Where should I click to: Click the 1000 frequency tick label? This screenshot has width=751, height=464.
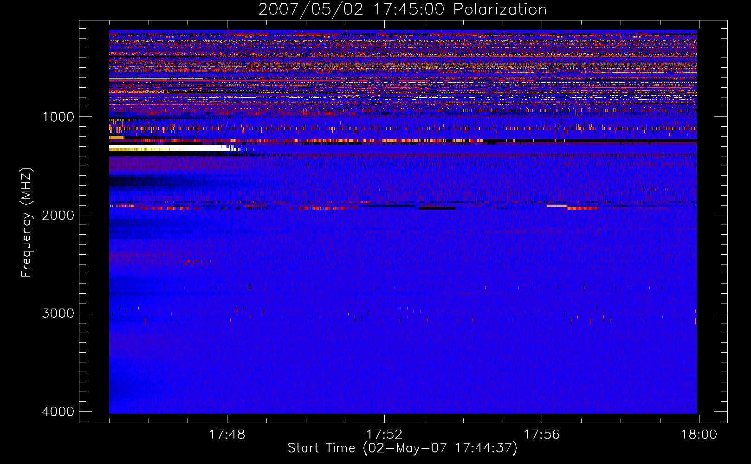[x=58, y=117]
